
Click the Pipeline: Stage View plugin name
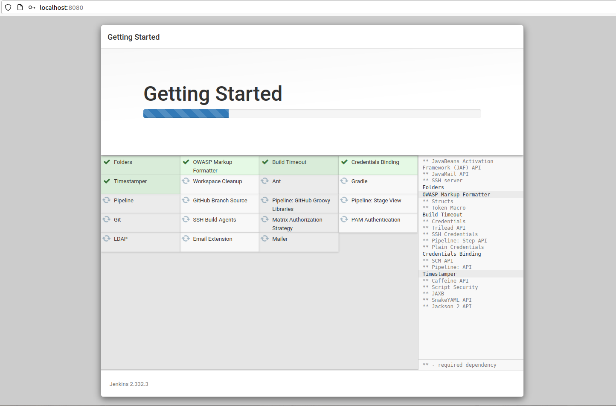(376, 201)
